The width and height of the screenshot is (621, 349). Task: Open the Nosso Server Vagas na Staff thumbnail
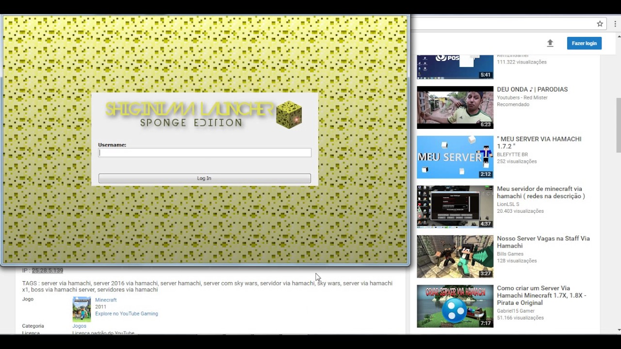[455, 256]
